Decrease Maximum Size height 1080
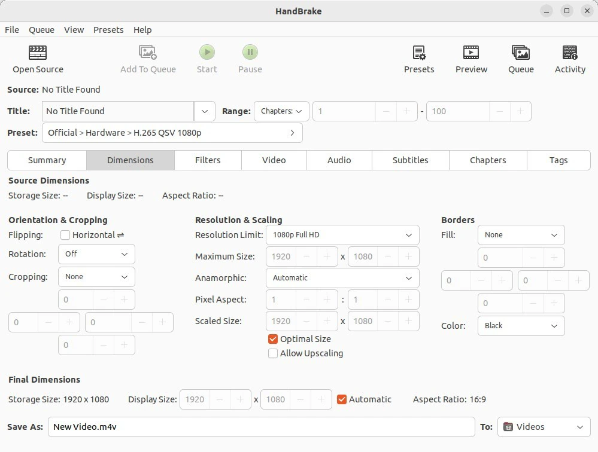 click(388, 256)
